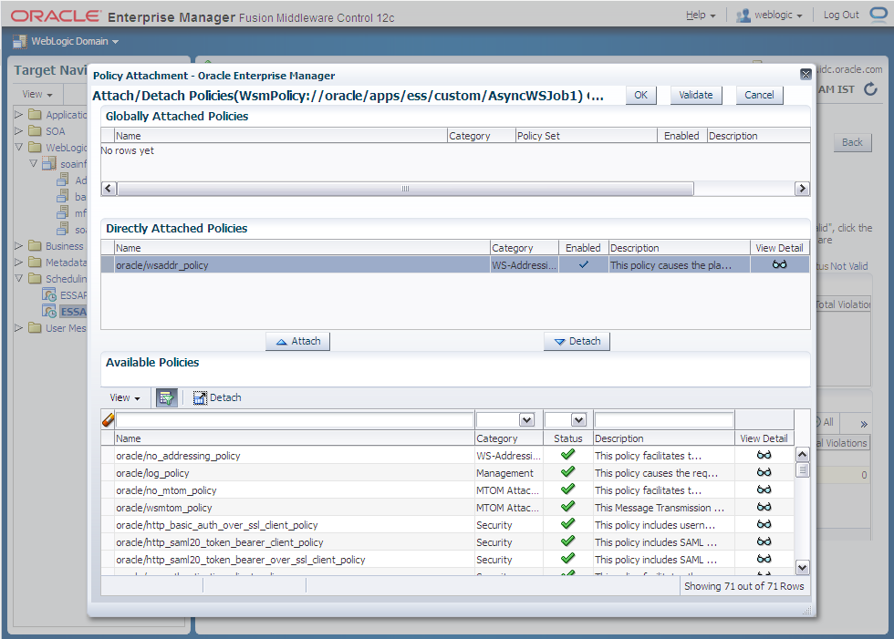This screenshot has height=639, width=894.
Task: View detail glasses for oracle/log_policy
Action: tap(764, 472)
